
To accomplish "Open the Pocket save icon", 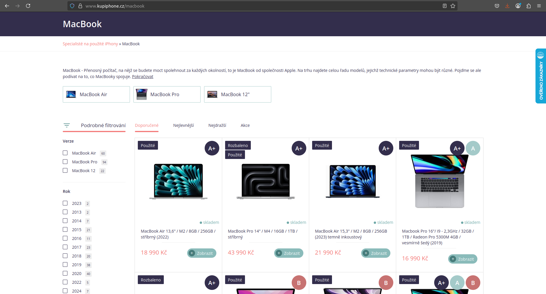I will (497, 6).
